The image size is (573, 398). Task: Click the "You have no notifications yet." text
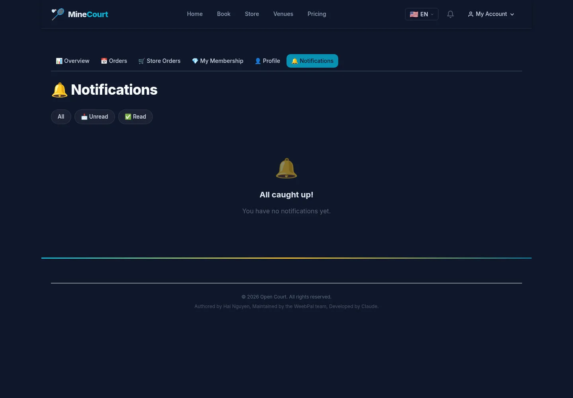286,211
